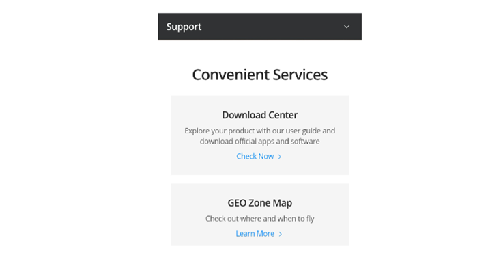Click "Check out where and when to fly" text

260,219
